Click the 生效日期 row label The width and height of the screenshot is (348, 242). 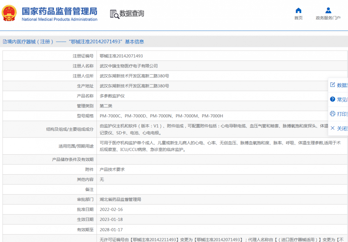[x=85, y=219]
